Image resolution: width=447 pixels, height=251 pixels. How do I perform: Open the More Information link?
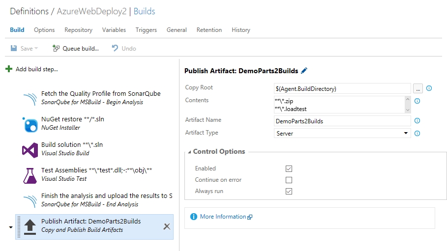click(x=223, y=217)
